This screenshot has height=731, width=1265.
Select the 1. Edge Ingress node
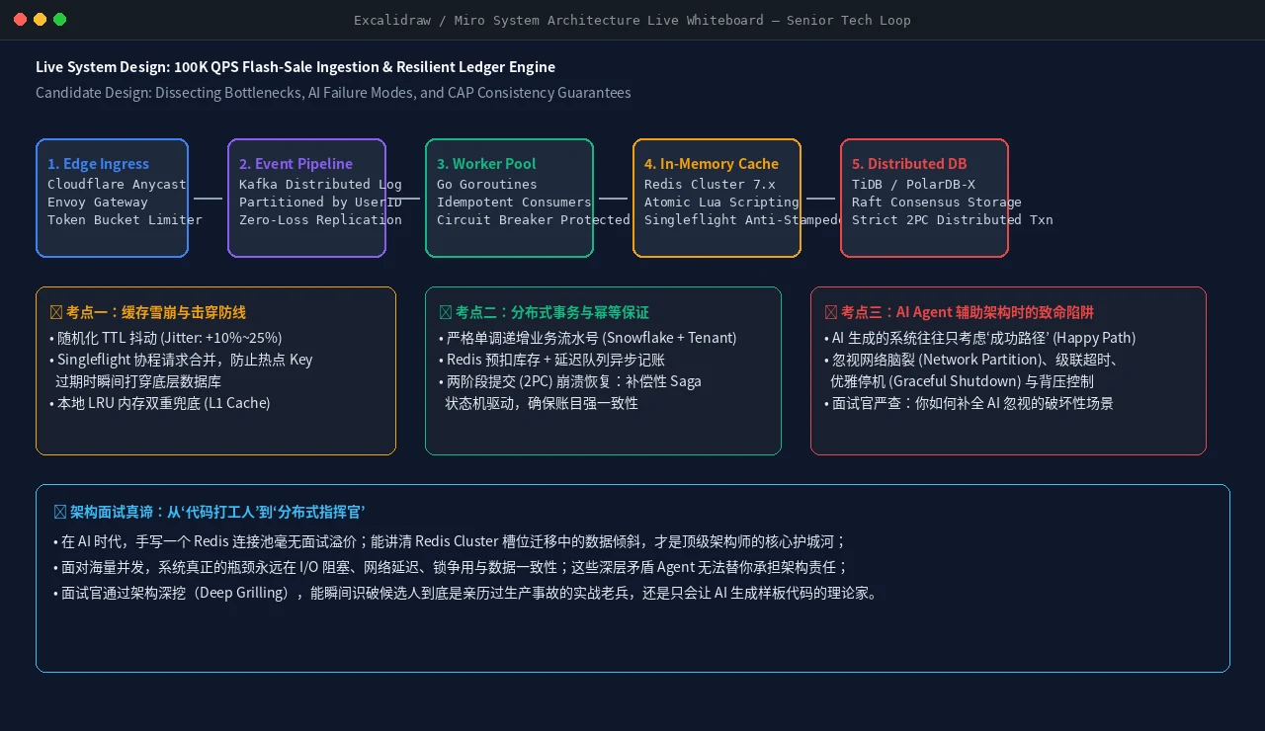tap(112, 198)
